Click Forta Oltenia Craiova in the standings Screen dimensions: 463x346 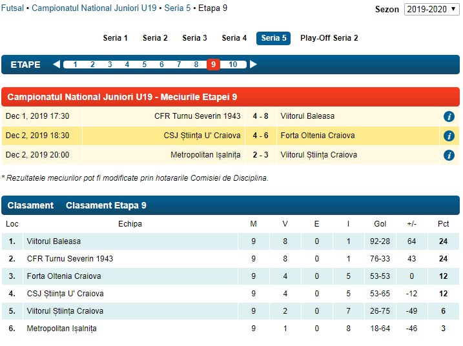[63, 276]
